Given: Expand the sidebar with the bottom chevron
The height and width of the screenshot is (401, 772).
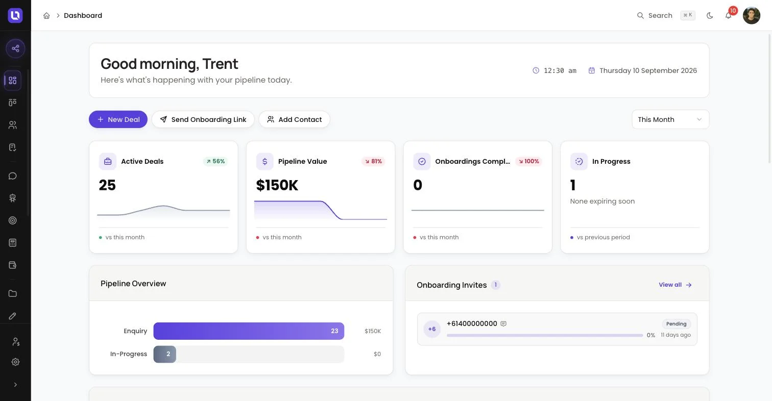Looking at the screenshot, I should point(15,385).
